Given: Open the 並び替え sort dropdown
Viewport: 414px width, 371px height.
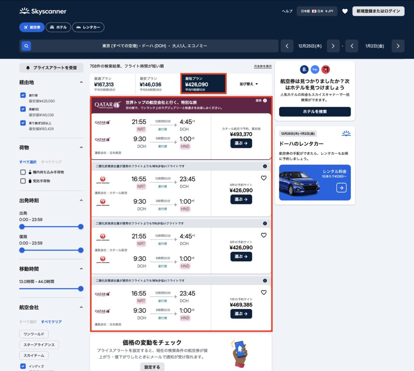Looking at the screenshot, I should click(249, 84).
